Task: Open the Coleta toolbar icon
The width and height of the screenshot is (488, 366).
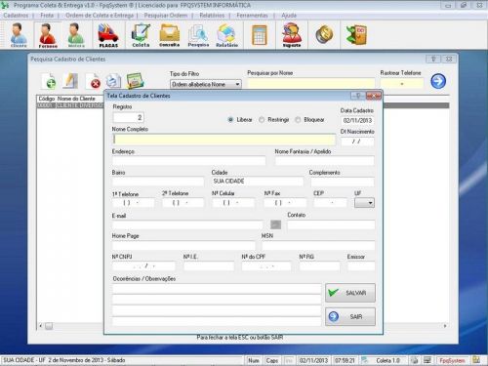Action: [x=141, y=35]
